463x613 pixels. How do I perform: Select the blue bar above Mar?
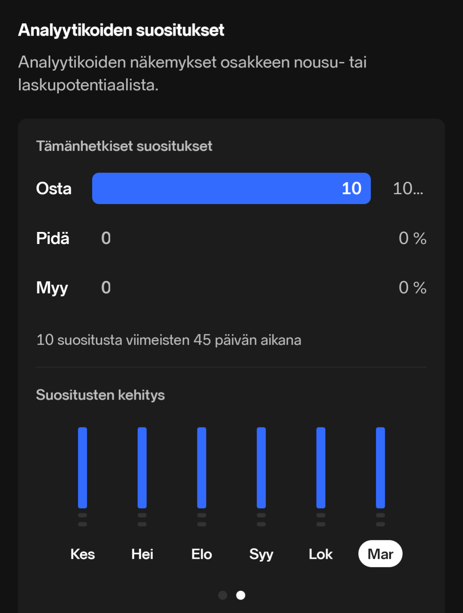380,467
